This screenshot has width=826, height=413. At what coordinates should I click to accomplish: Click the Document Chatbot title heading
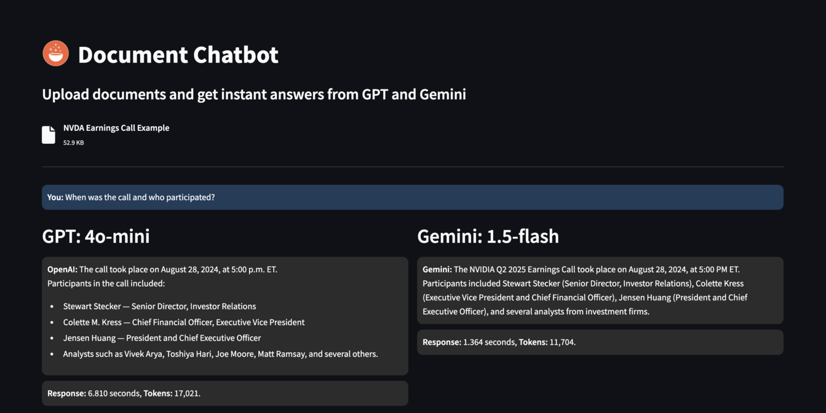tap(178, 55)
